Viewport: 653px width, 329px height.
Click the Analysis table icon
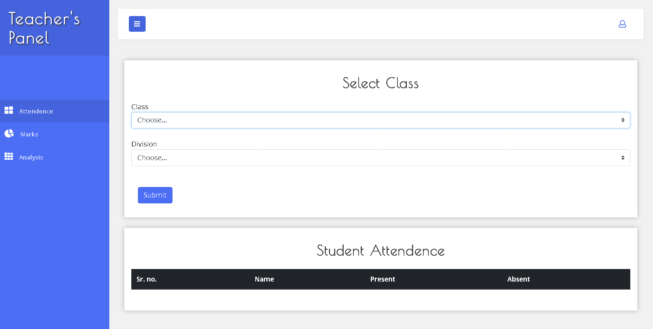pyautogui.click(x=9, y=156)
